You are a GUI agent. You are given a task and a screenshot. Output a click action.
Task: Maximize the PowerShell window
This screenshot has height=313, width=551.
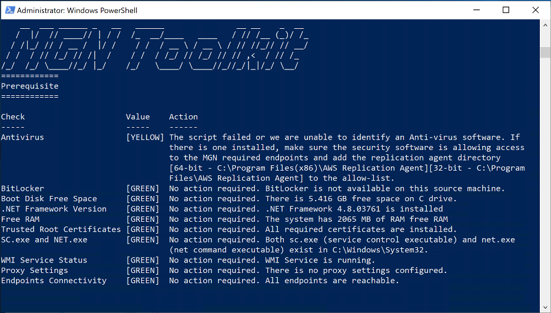(x=506, y=10)
